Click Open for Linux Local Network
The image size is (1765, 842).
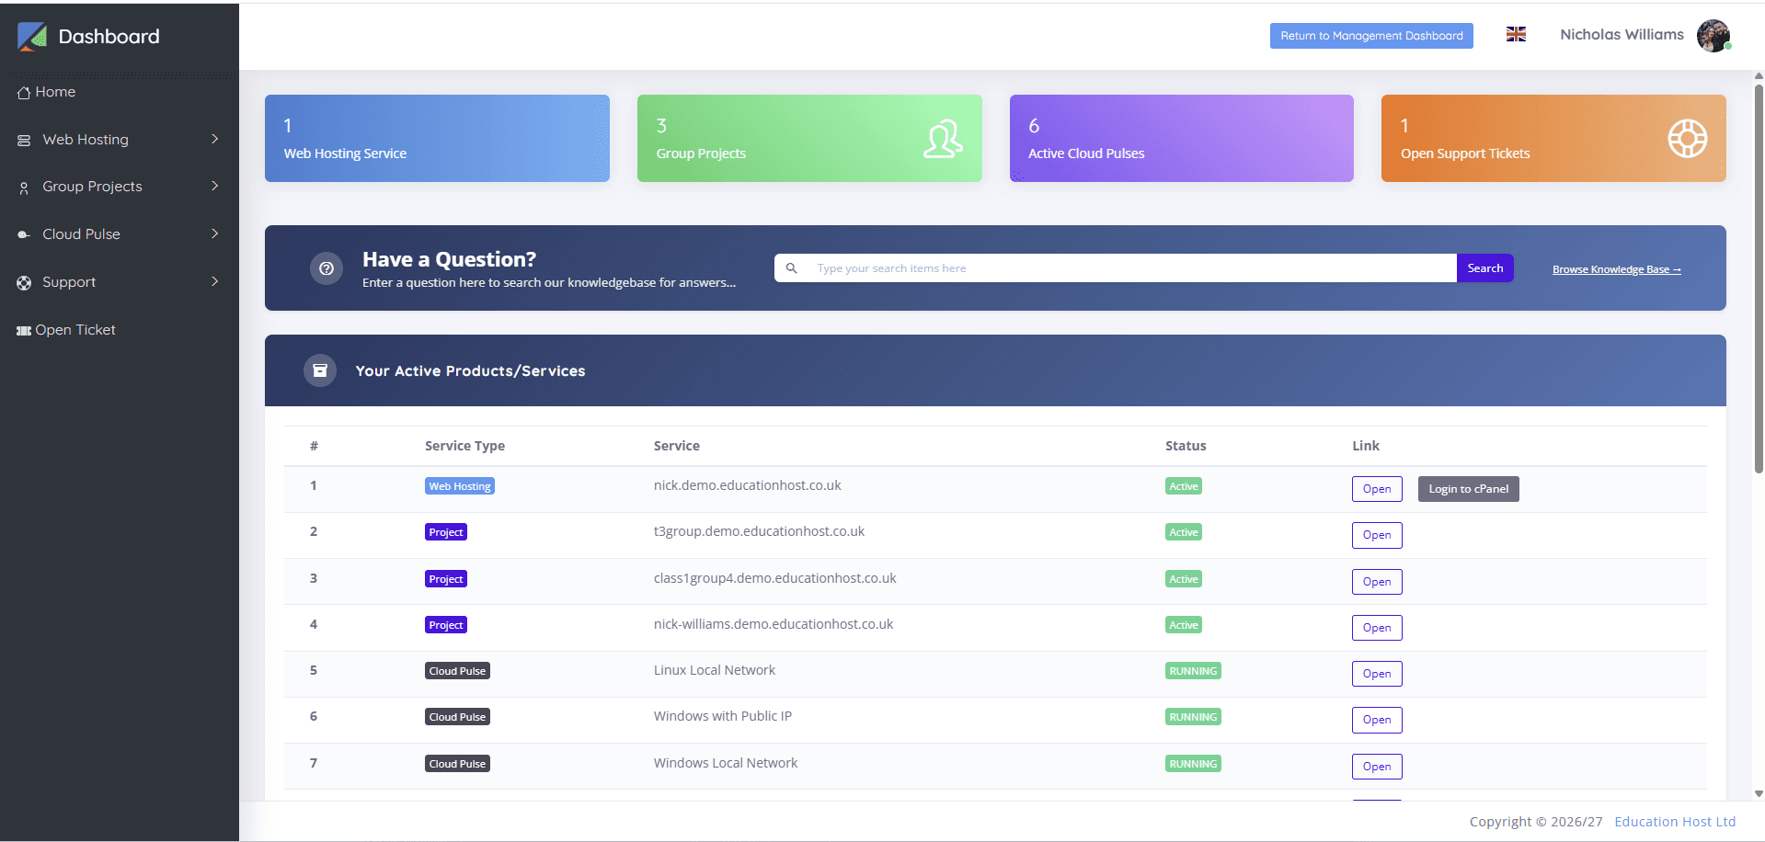(1377, 674)
